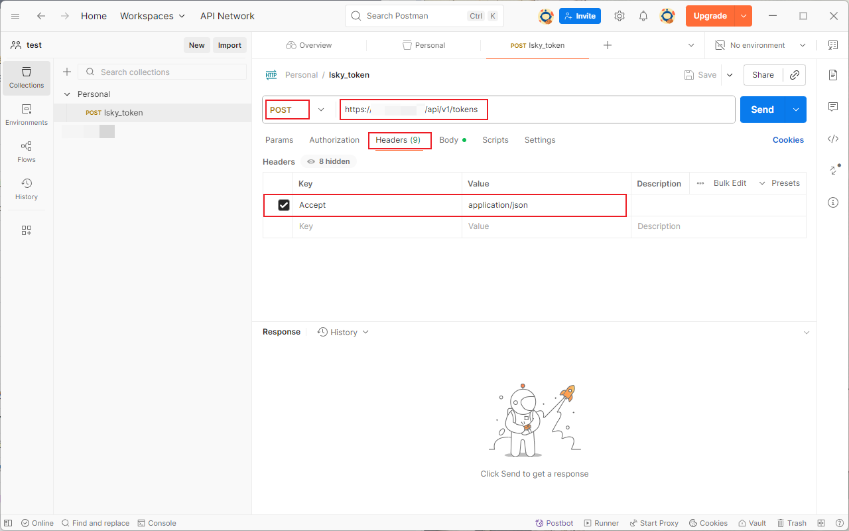Open Flows in the sidebar

27,152
